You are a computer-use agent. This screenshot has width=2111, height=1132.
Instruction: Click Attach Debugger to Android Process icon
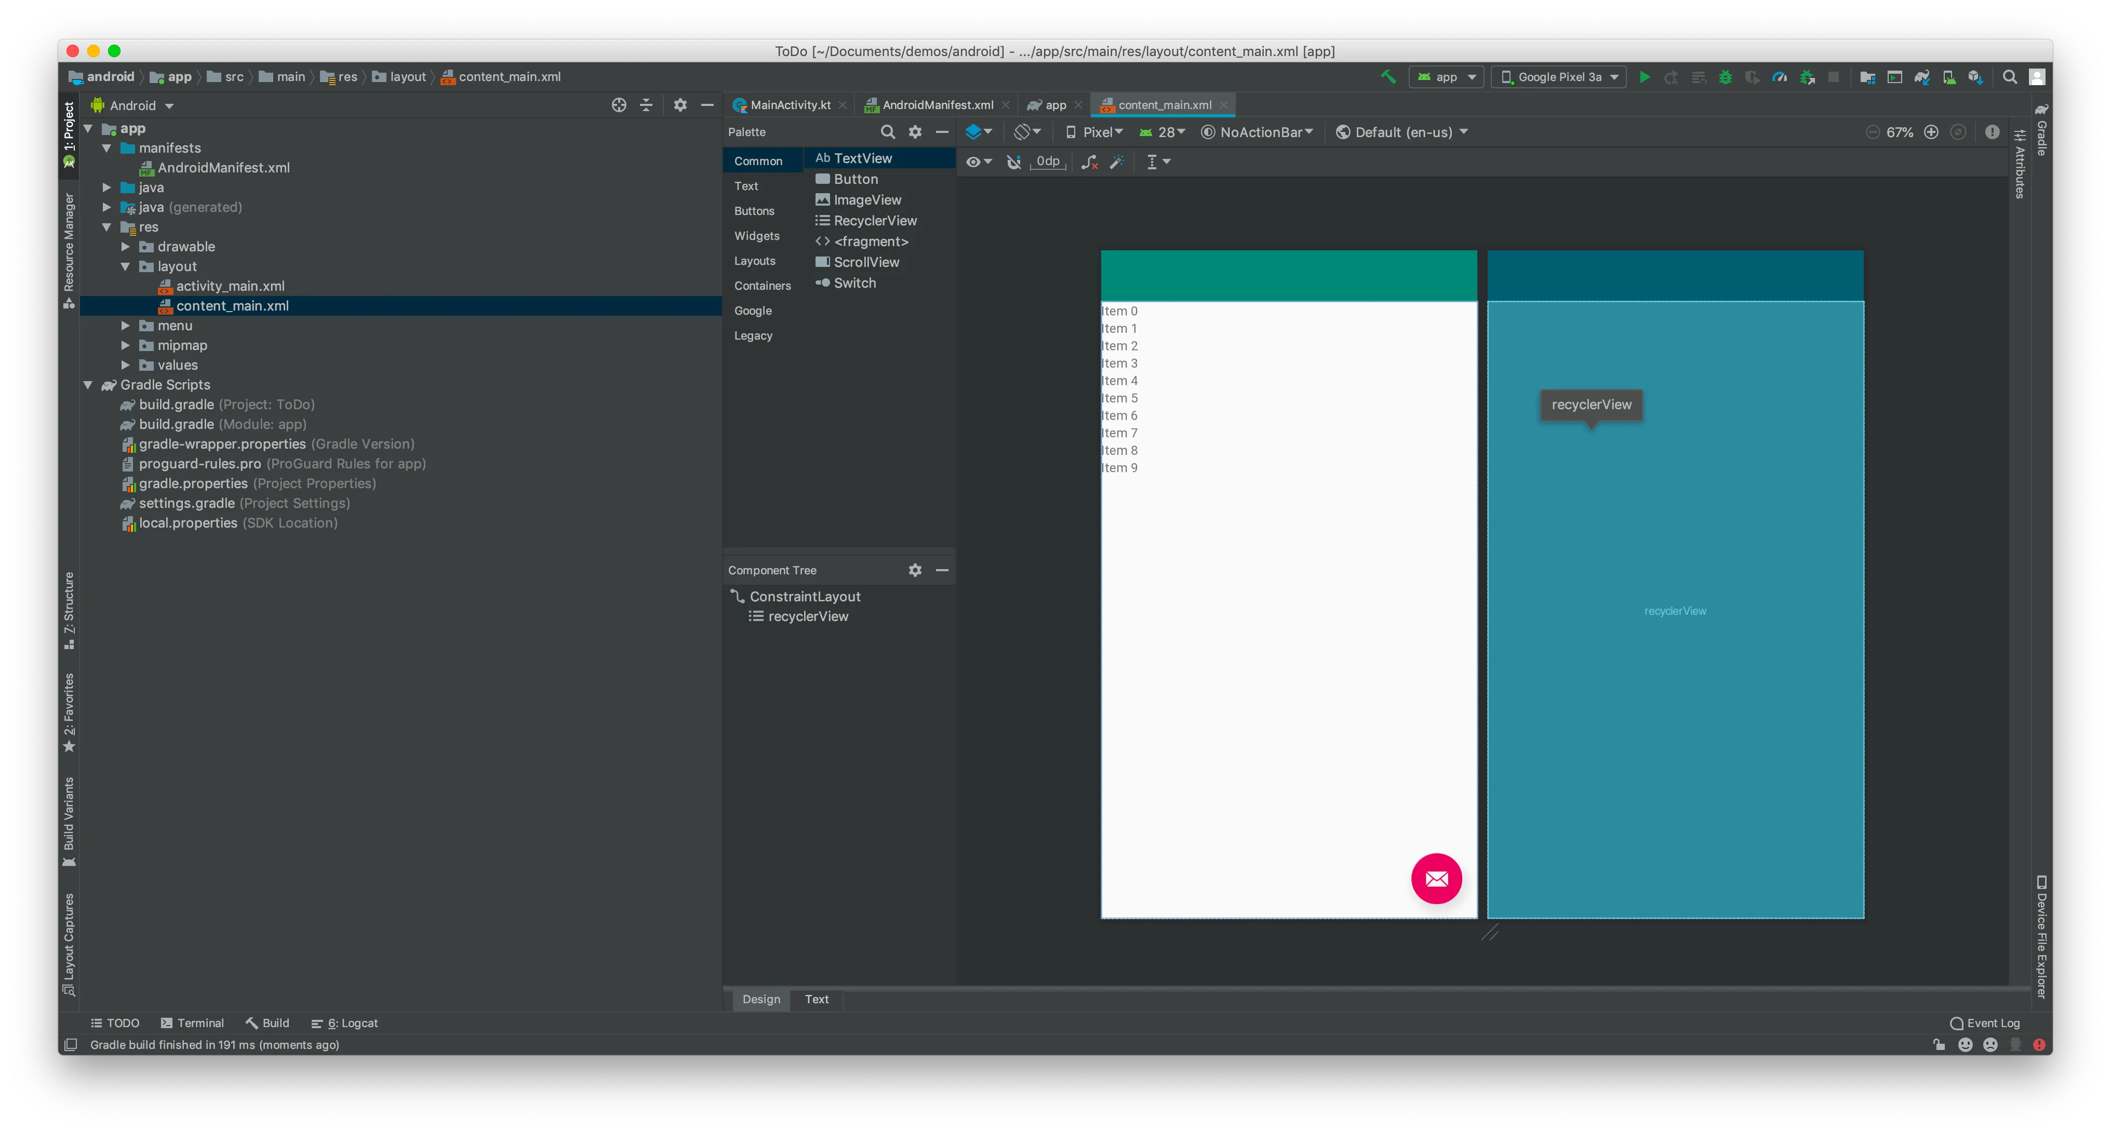tap(1807, 77)
